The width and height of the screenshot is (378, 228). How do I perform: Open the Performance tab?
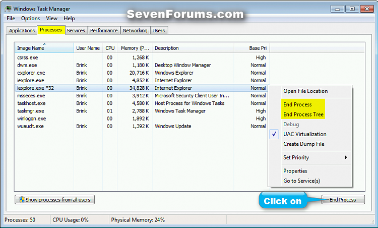pyautogui.click(x=104, y=30)
